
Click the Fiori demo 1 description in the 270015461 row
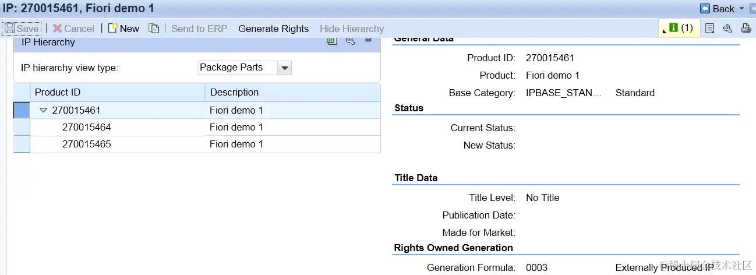point(236,110)
